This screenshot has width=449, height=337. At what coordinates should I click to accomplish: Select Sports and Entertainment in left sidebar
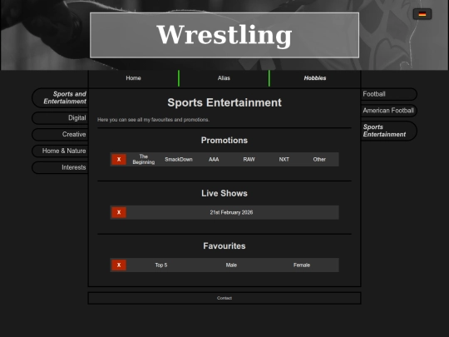[x=61, y=97]
